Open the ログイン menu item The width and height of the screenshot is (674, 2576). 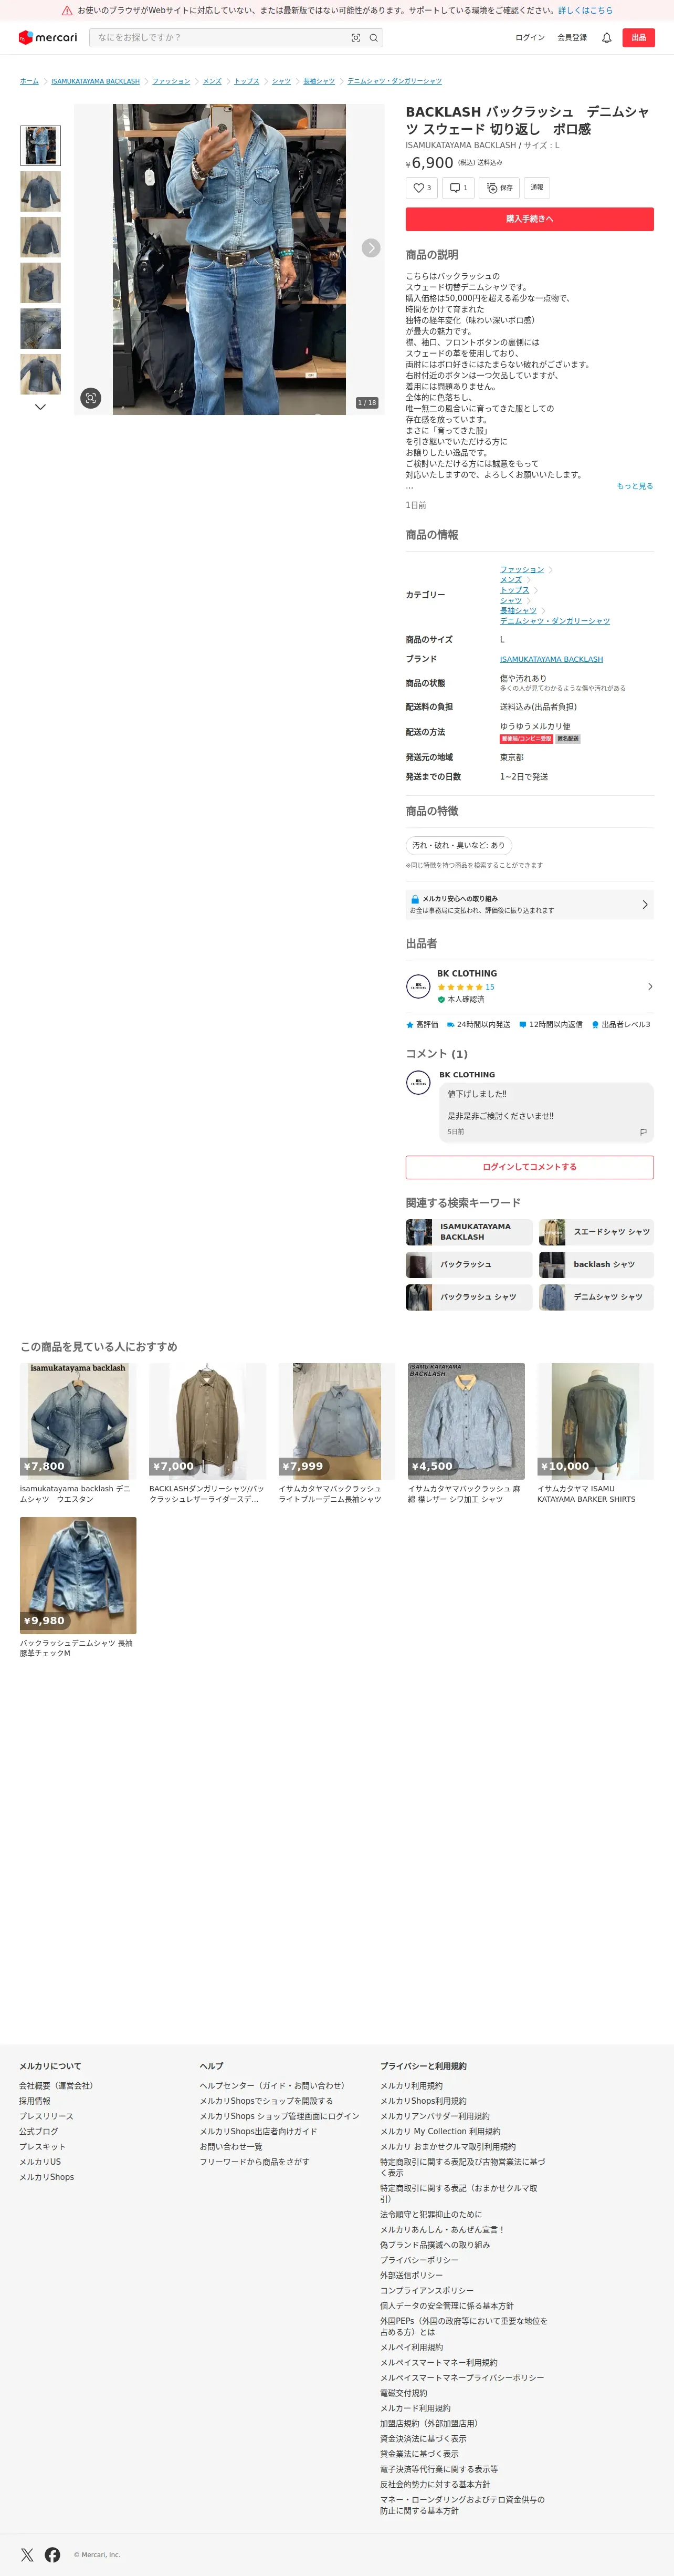point(530,38)
